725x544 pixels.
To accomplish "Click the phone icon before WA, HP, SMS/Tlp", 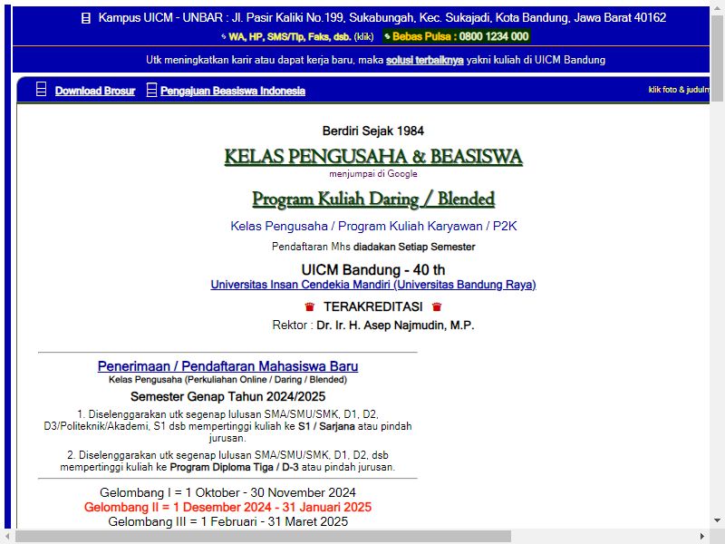I will point(224,36).
